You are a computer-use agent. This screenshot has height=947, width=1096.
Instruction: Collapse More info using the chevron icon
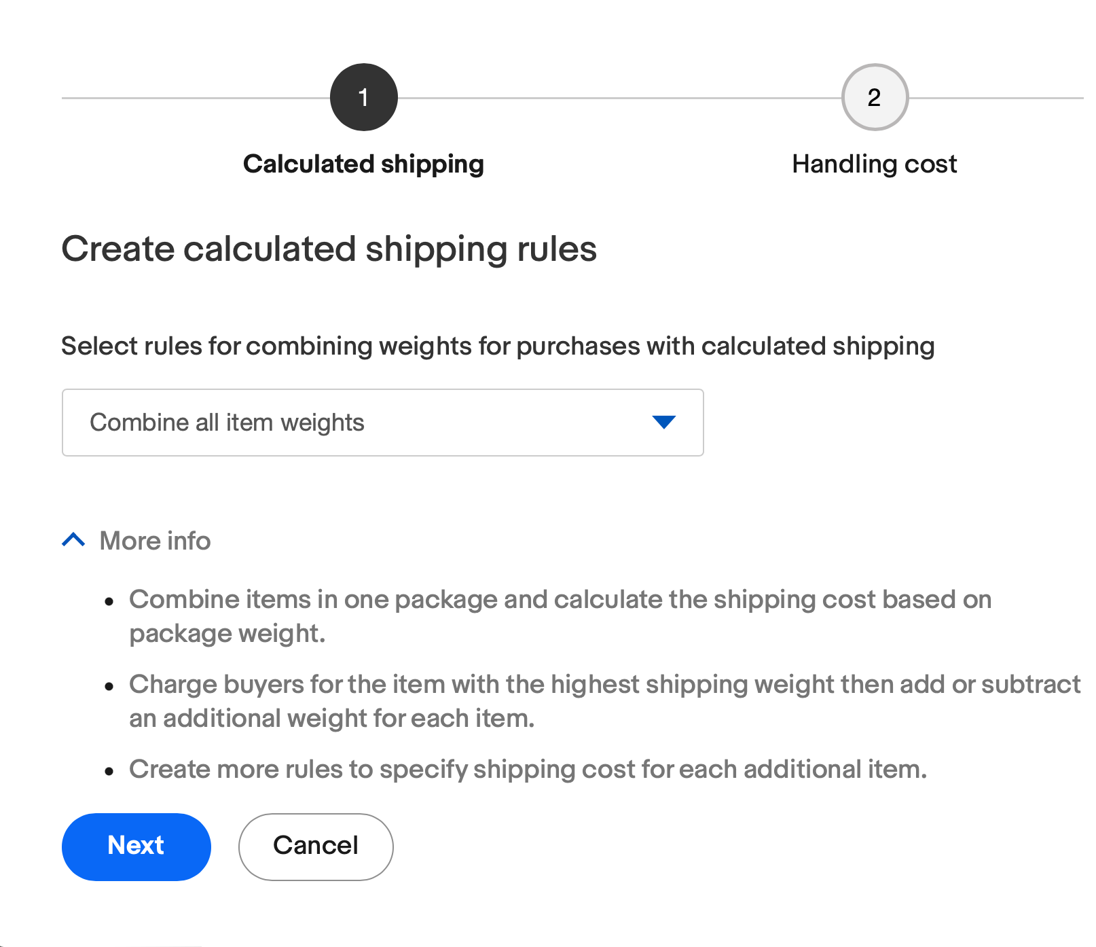coord(73,540)
